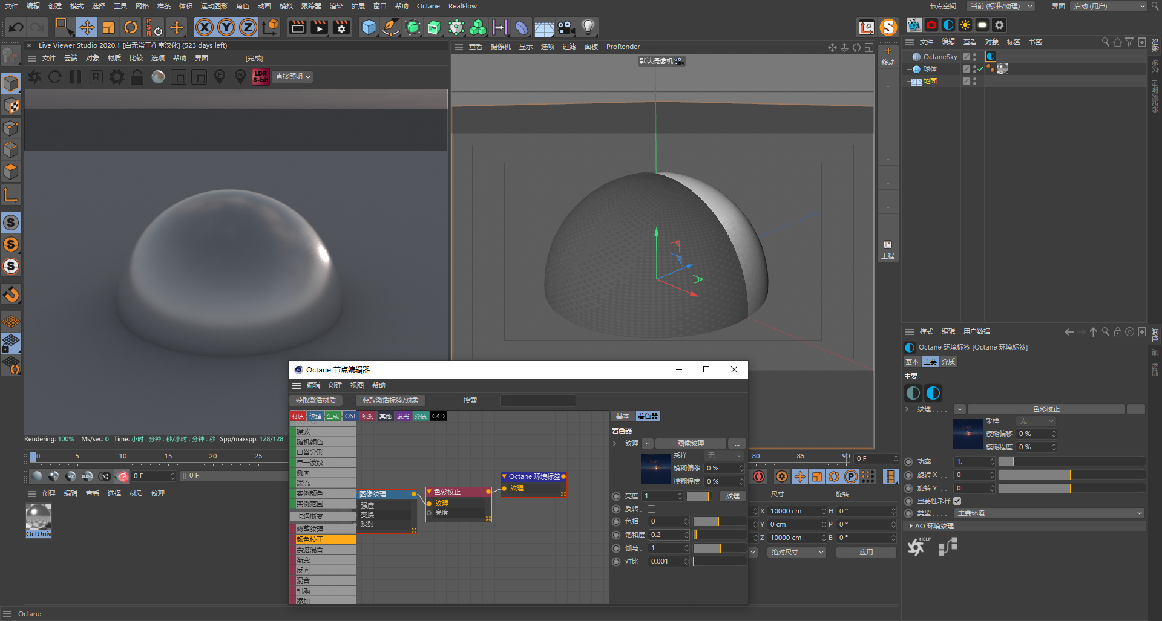Open Octane settings gear in right toolbar
This screenshot has height=621, width=1162.
pos(1000,25)
